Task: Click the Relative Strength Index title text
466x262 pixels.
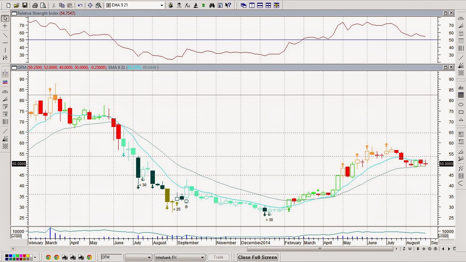Action: [x=38, y=13]
